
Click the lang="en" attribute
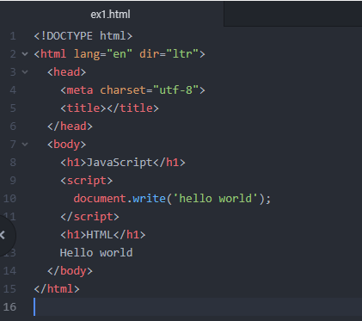[103, 54]
